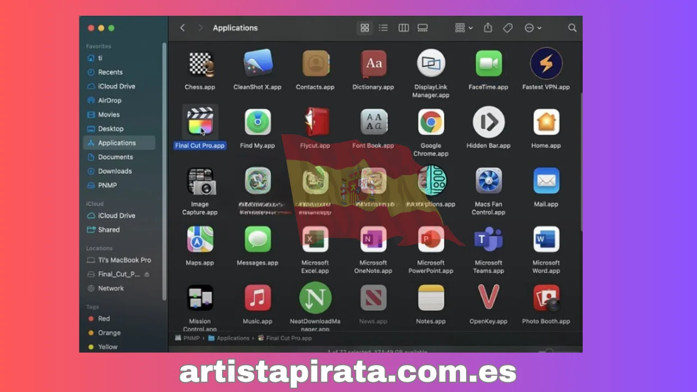The image size is (697, 392).
Task: Open the group-by dropdown in toolbar
Action: click(464, 28)
